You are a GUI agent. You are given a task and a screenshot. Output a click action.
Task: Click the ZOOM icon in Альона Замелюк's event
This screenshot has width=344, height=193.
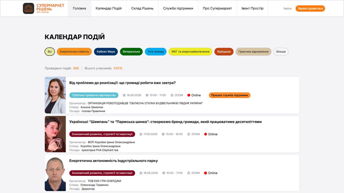[x=172, y=95]
